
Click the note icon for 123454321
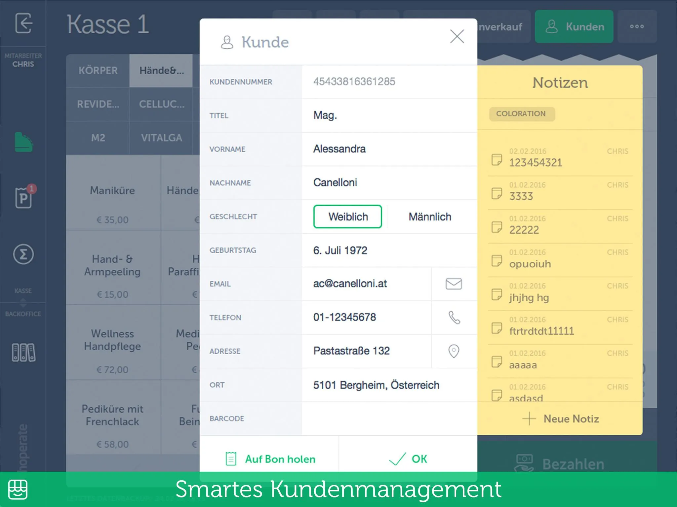click(497, 159)
